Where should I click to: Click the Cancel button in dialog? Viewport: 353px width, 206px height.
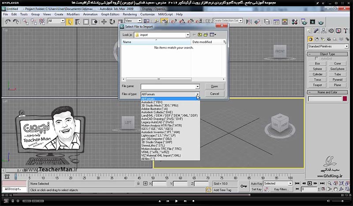[x=214, y=94]
